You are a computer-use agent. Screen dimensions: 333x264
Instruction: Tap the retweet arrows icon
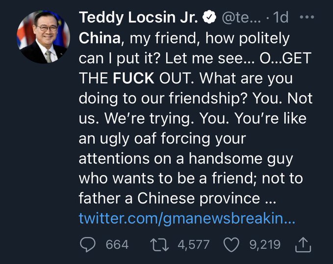[x=159, y=245]
